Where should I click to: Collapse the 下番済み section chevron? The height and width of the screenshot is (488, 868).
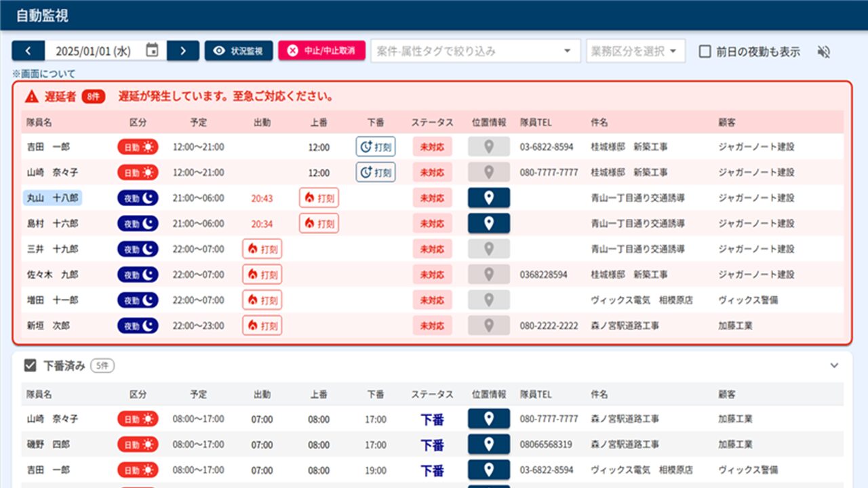click(834, 366)
